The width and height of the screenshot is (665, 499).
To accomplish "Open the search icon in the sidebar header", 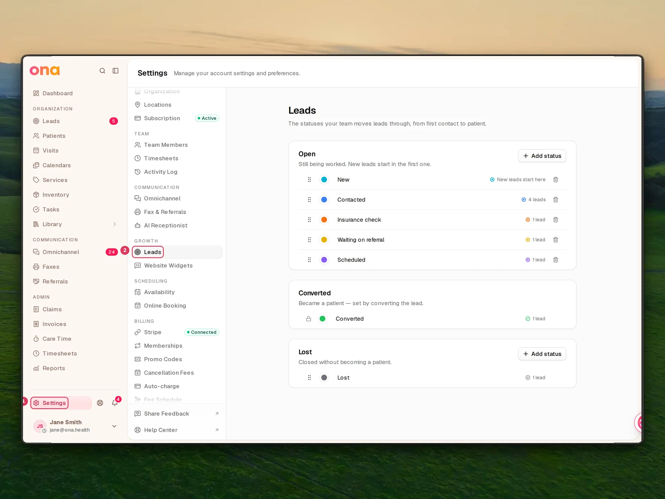I will [102, 71].
